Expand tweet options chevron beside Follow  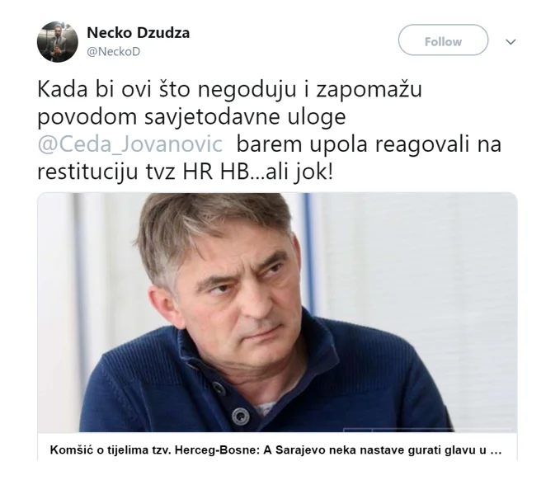(x=511, y=42)
